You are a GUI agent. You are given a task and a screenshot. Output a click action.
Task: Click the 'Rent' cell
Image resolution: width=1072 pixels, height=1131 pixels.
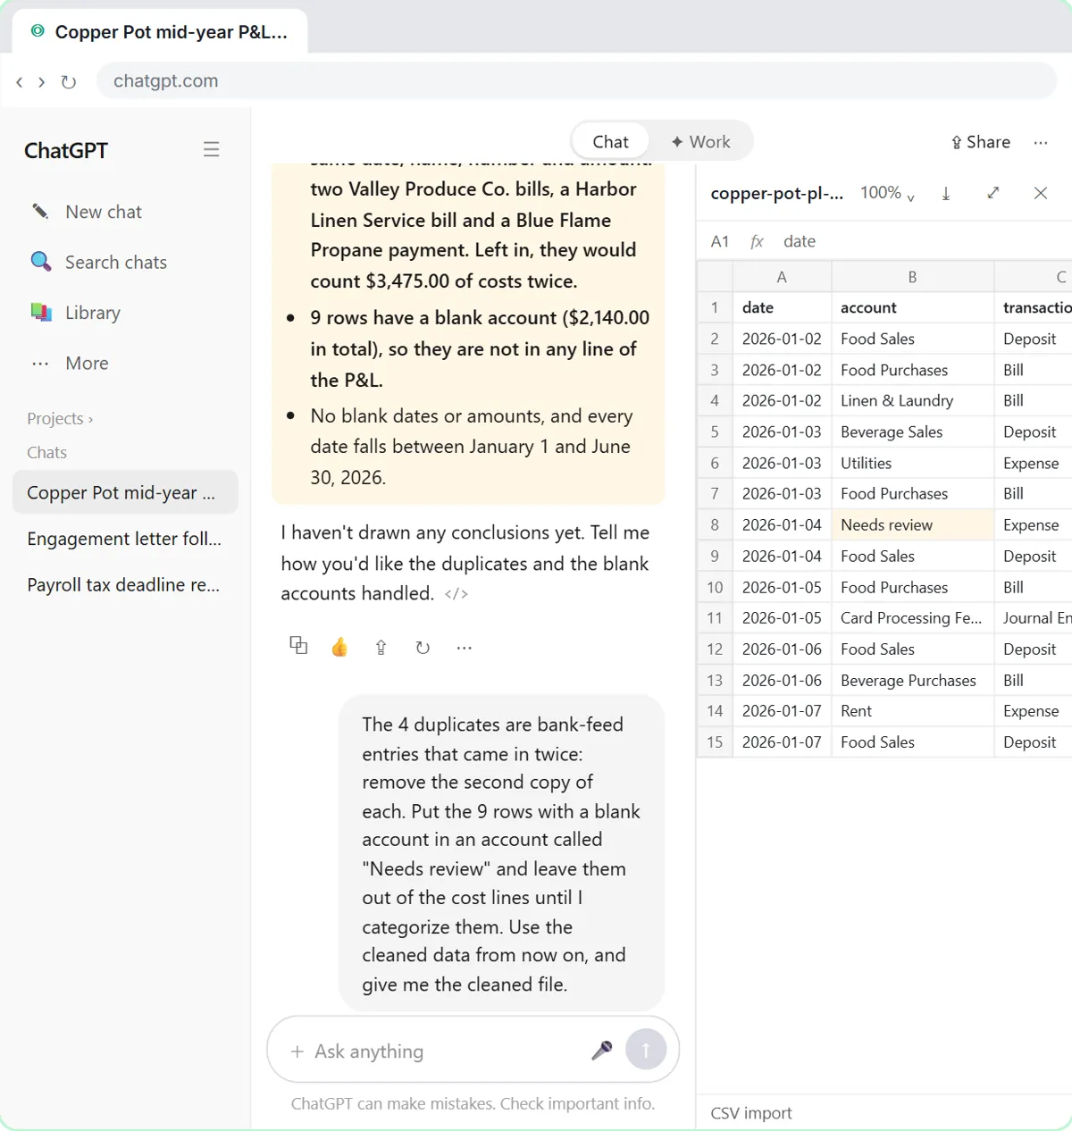pos(912,711)
